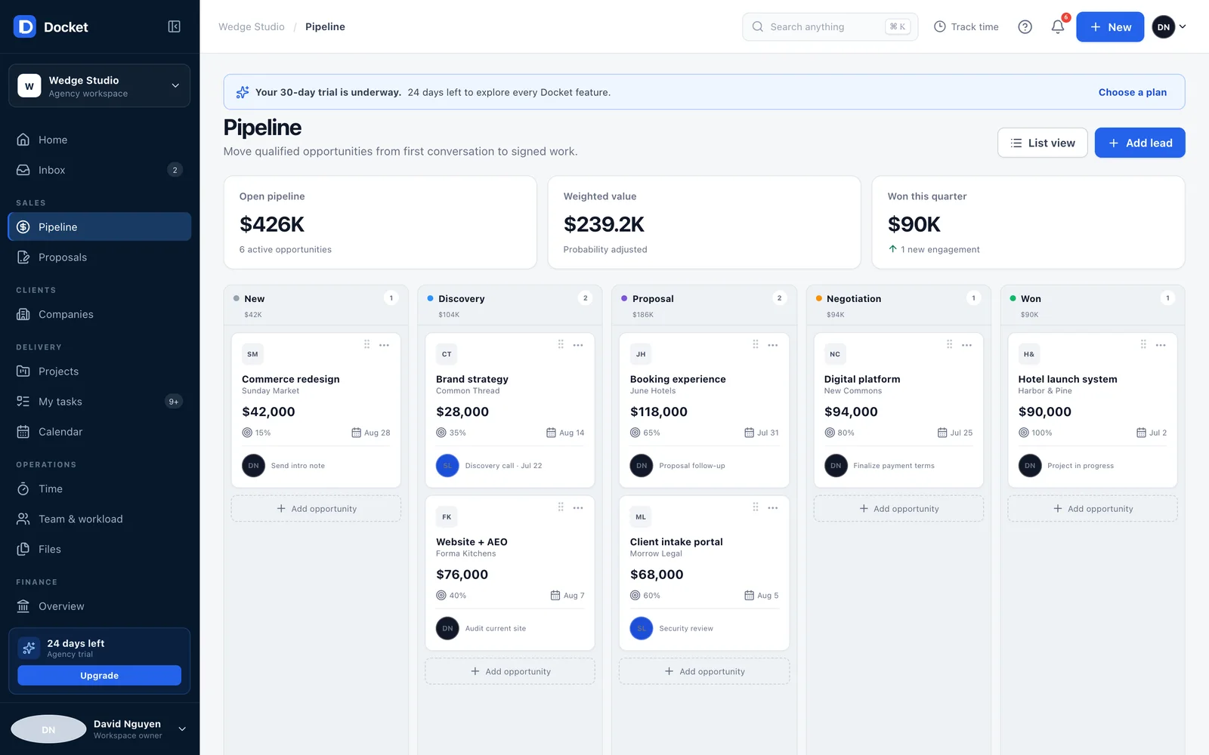
Task: Focus the Search anything field
Action: (830, 26)
